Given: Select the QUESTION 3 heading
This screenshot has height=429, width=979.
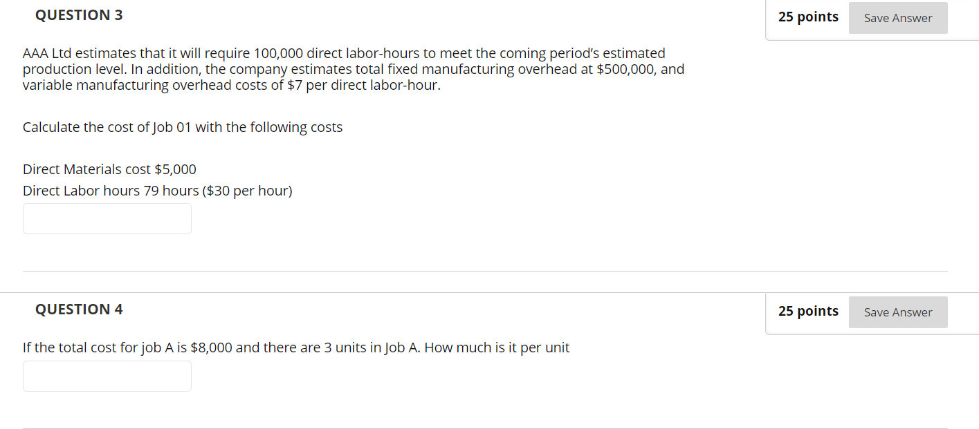Looking at the screenshot, I should [79, 15].
